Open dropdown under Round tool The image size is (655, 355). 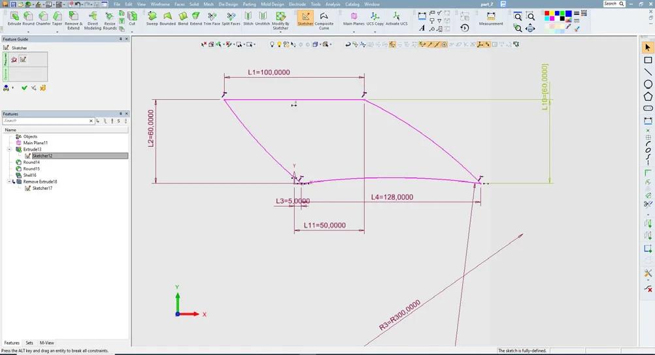[28, 32]
